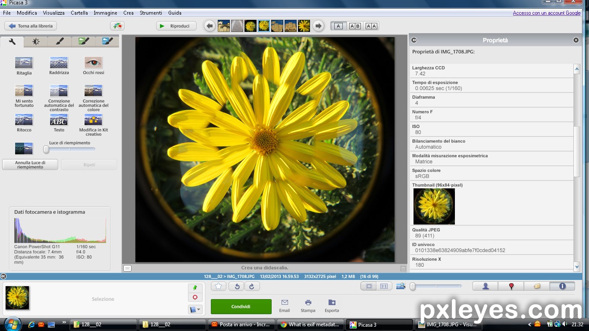View photo at 1:1 actual size
This screenshot has width=589, height=331.
click(x=384, y=286)
